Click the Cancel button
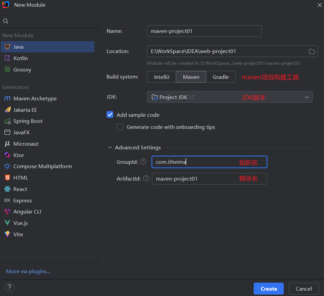This screenshot has width=324, height=296. click(304, 289)
